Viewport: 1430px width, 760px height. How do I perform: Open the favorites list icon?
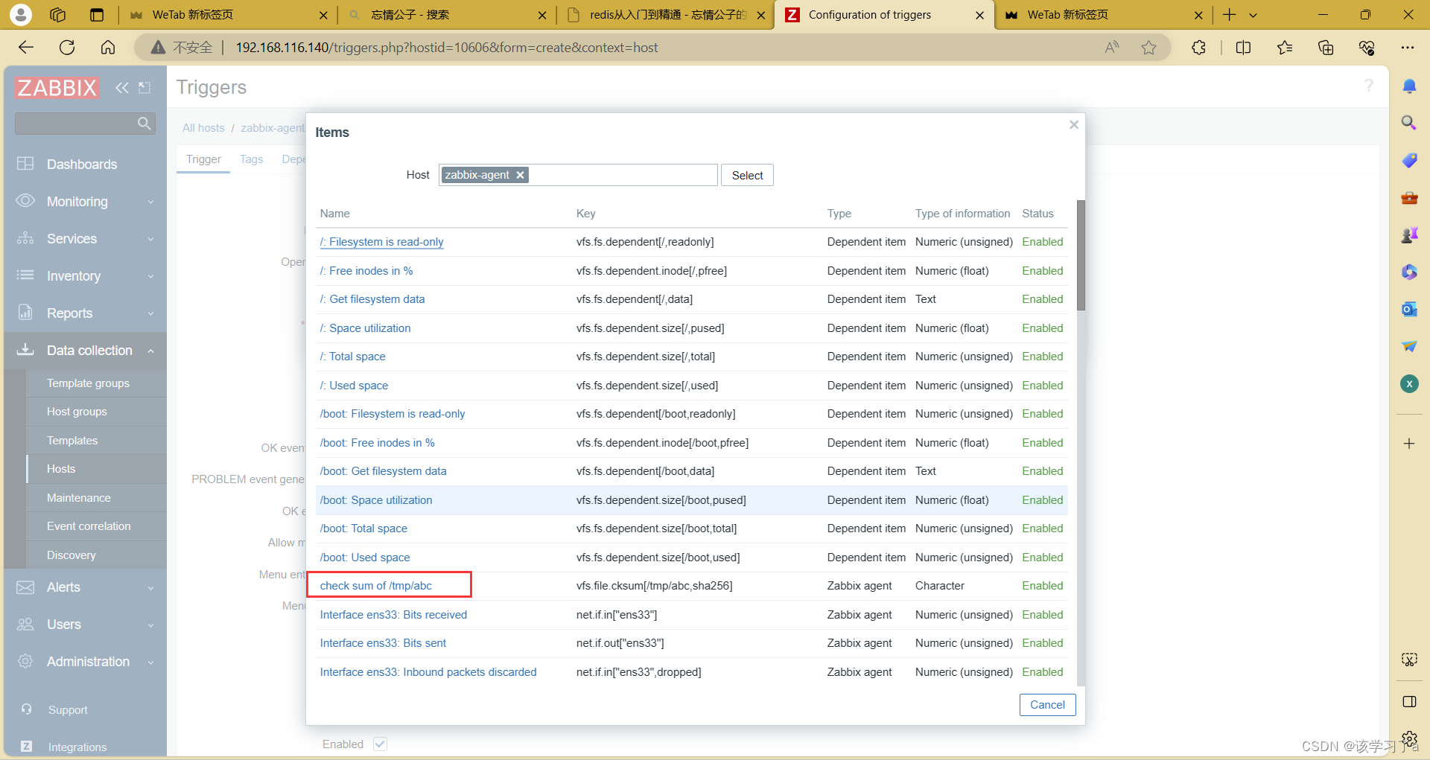1285,48
